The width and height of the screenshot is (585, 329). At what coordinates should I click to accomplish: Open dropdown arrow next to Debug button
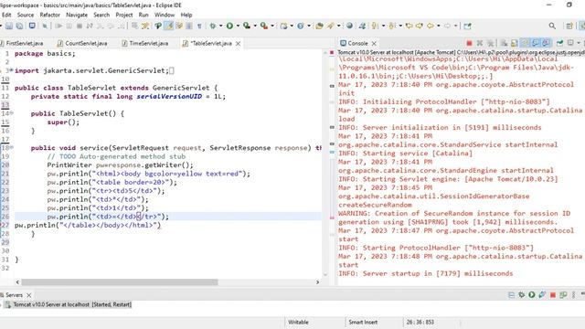point(221,26)
